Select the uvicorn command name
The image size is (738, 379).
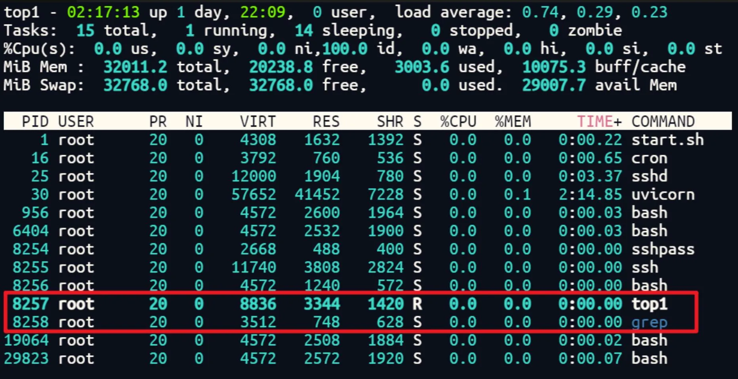pos(663,195)
